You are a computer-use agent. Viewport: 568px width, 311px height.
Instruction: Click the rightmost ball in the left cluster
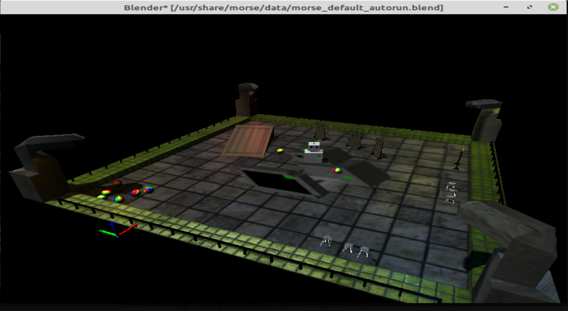148,190
